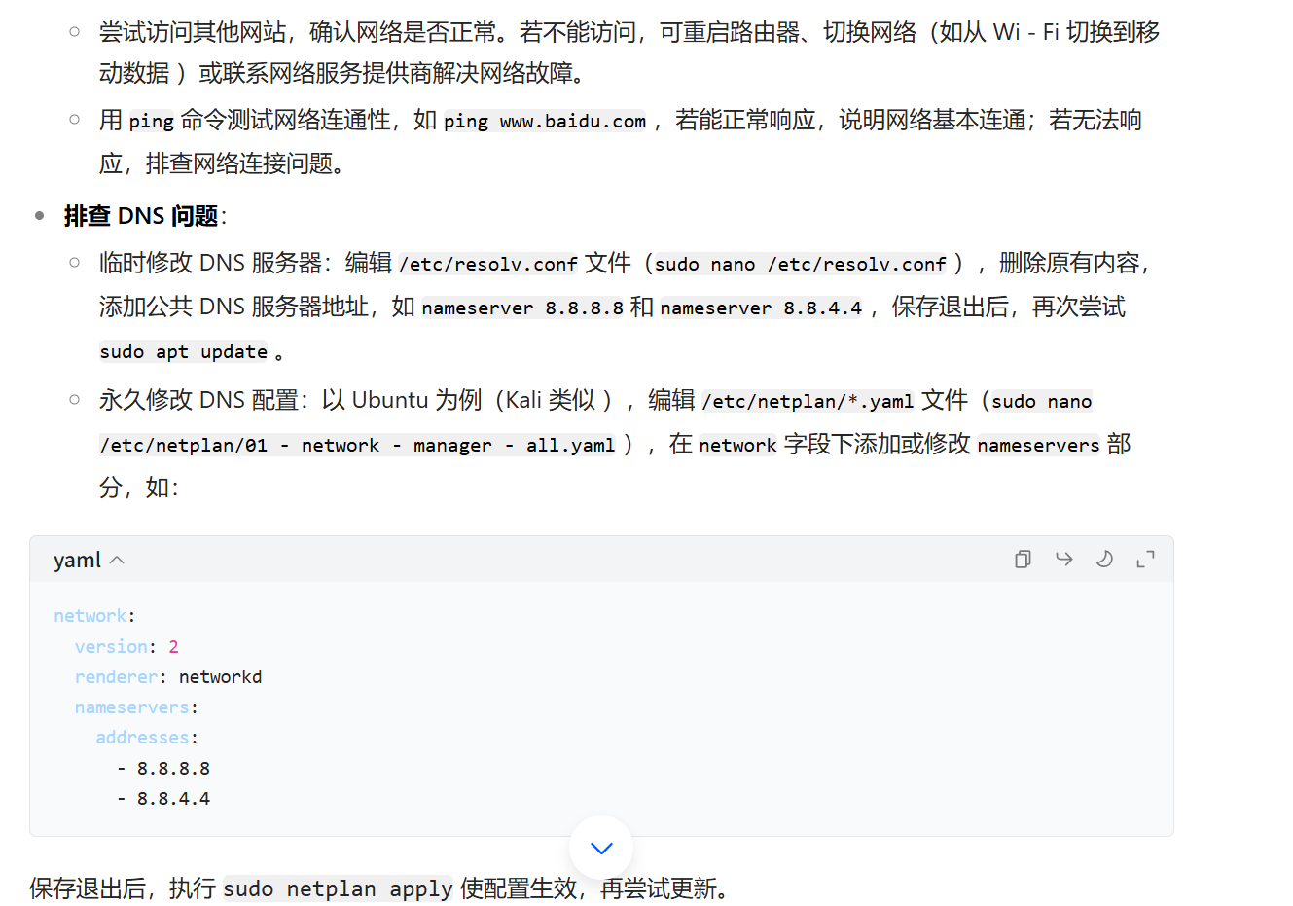Click the 'sudo apt update' inline code

[183, 352]
